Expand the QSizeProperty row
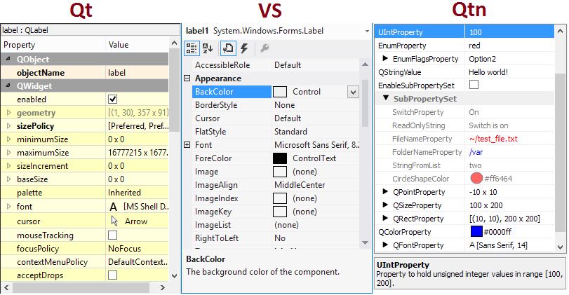The width and height of the screenshot is (569, 295). (x=385, y=205)
